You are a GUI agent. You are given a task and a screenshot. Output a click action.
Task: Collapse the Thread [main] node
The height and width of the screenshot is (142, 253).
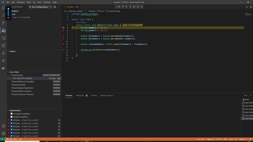(9, 75)
